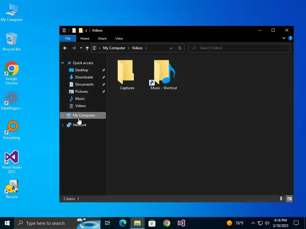Expand the Network tree node

(63, 125)
